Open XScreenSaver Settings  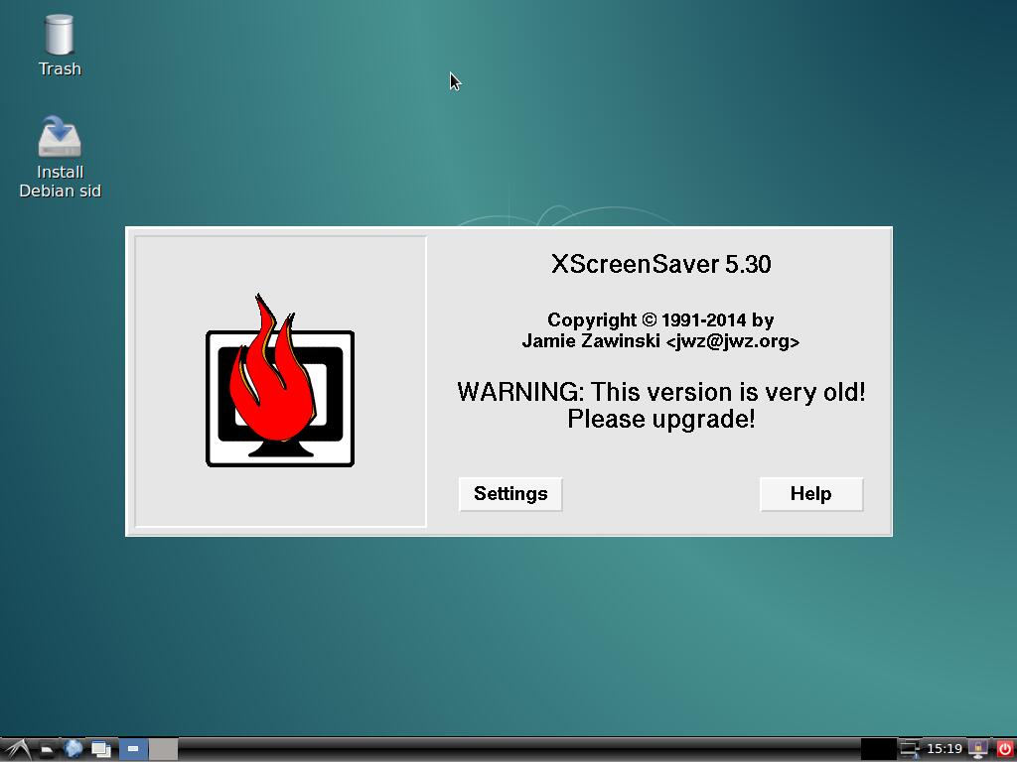[510, 494]
